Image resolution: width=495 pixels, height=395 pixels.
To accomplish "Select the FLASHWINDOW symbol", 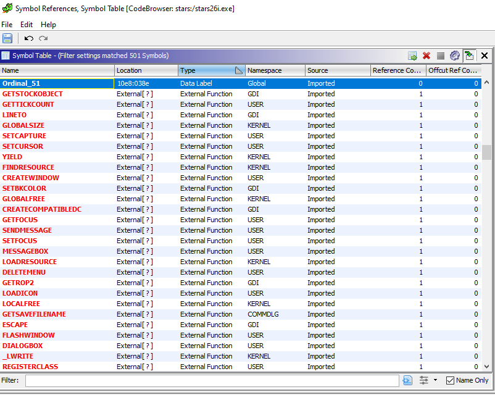I will pyautogui.click(x=28, y=335).
